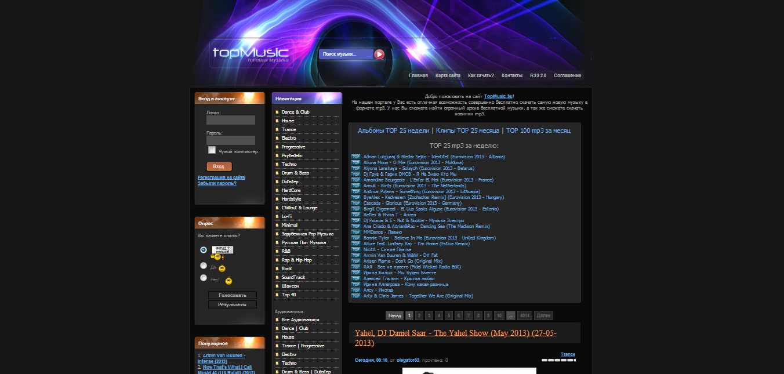The height and width of the screenshot is (374, 784).
Task: Click the TOP badge beside Reflex & Elvira T
Action: [x=356, y=215]
